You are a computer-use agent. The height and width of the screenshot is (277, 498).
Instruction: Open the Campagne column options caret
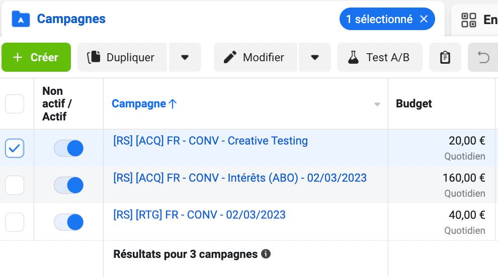pyautogui.click(x=377, y=104)
